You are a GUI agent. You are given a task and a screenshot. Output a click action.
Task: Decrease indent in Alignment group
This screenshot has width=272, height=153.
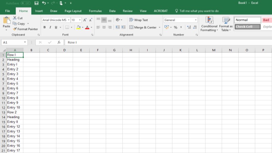pyautogui.click(x=118, y=27)
